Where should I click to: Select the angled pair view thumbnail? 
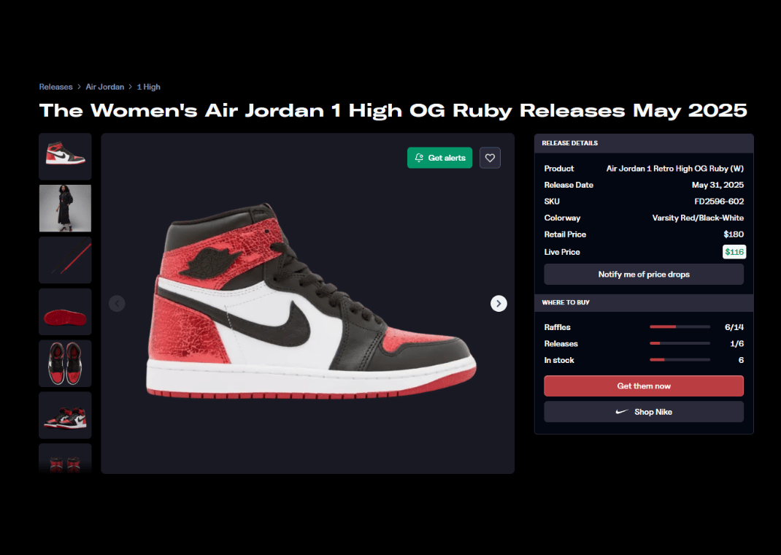point(65,416)
